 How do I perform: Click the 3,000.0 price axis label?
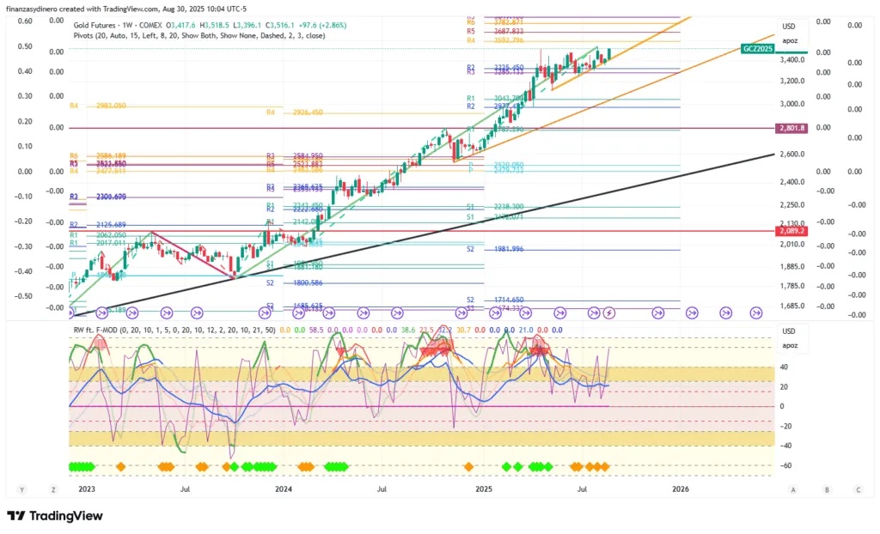(x=791, y=104)
